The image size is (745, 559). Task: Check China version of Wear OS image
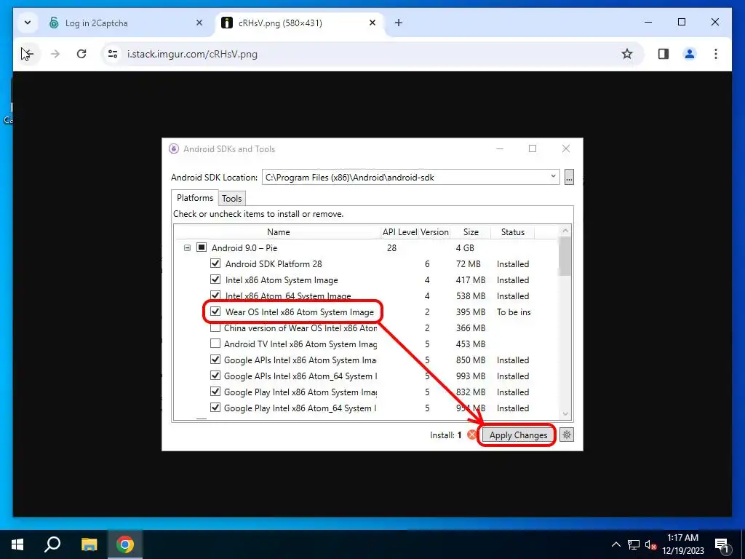point(215,328)
